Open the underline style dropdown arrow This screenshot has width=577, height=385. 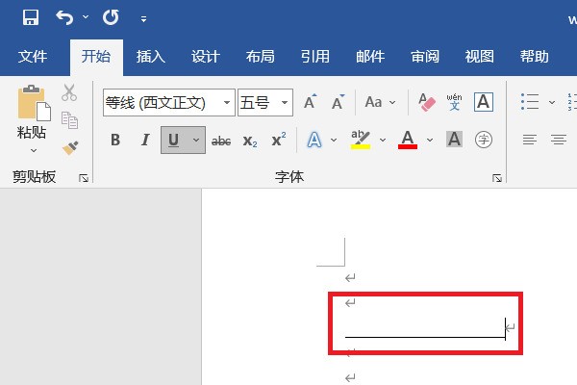(x=196, y=140)
